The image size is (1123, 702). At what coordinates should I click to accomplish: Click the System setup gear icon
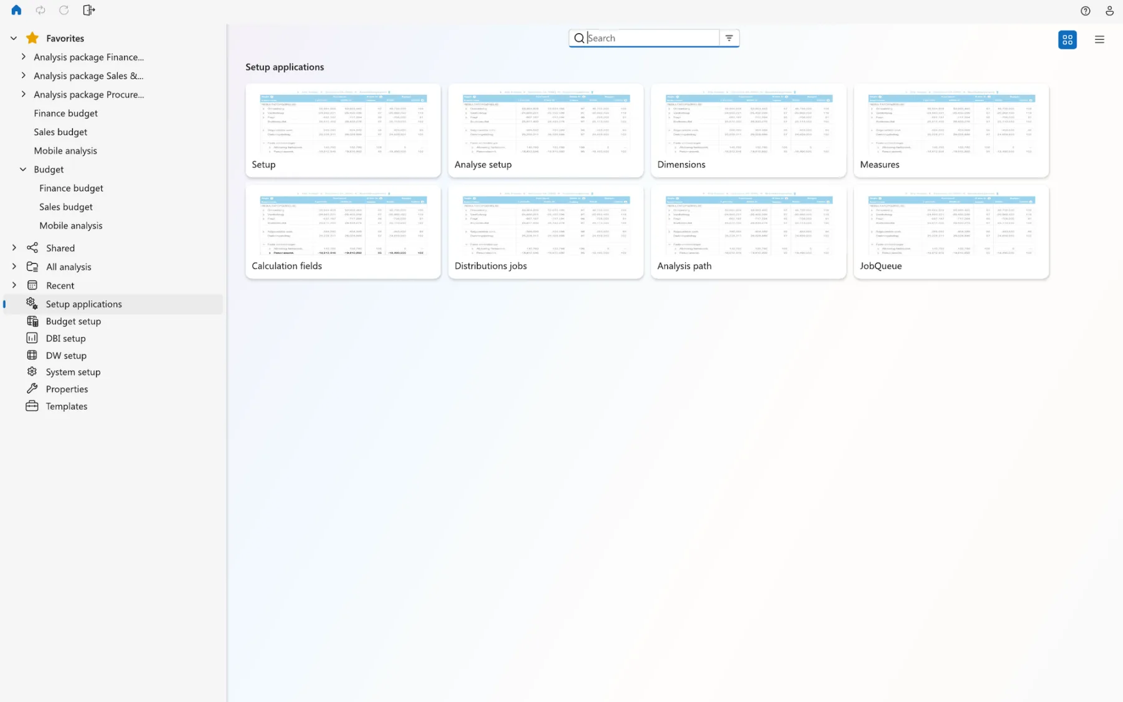pyautogui.click(x=32, y=371)
